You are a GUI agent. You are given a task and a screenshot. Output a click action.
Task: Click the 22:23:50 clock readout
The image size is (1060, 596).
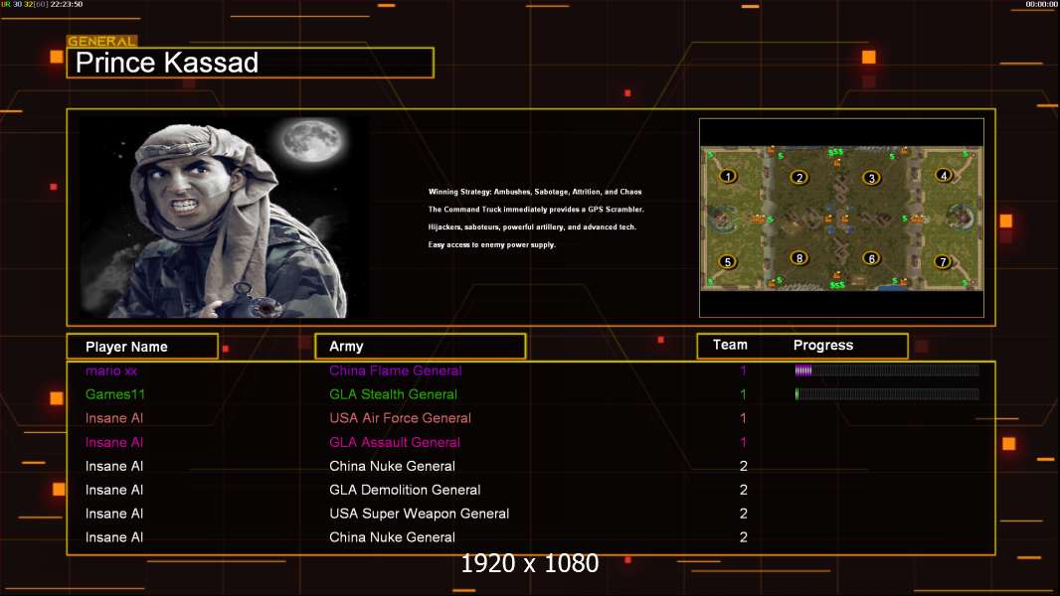coord(67,4)
